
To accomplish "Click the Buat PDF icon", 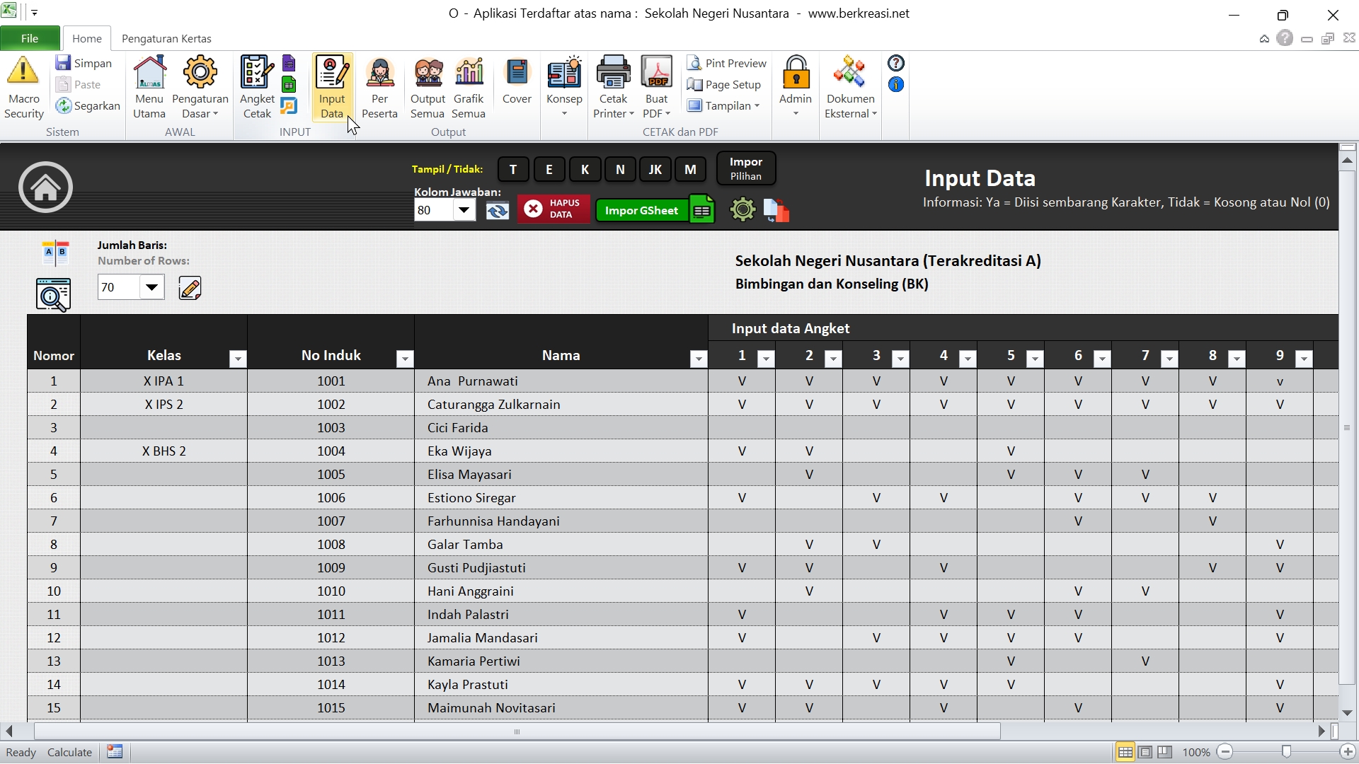I will click(x=656, y=88).
